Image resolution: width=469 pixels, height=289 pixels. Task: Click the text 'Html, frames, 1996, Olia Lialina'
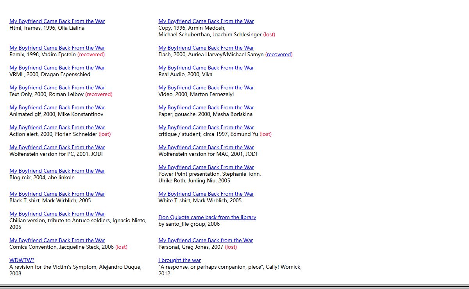coord(47,28)
